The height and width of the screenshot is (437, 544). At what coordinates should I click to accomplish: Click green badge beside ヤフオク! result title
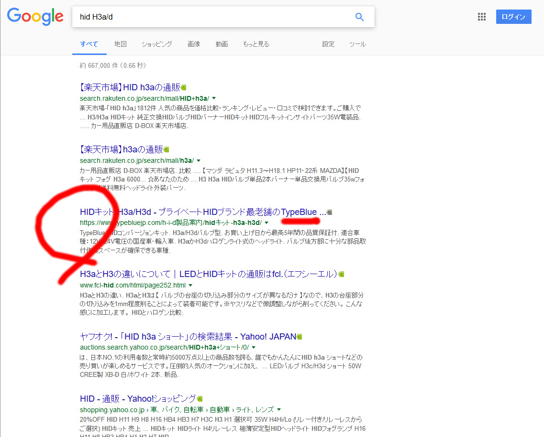click(x=300, y=337)
